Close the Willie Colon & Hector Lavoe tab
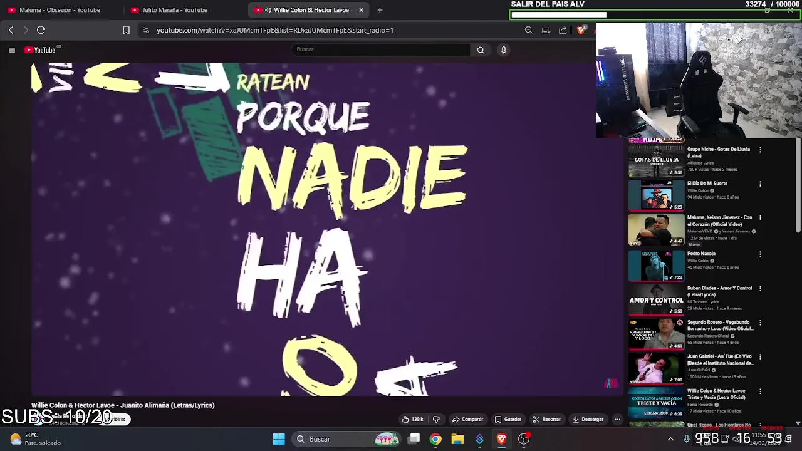802x451 pixels. pos(362,10)
